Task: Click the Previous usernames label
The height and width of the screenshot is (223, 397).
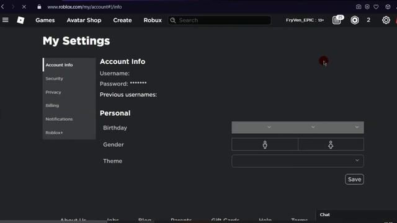Action: click(128, 95)
